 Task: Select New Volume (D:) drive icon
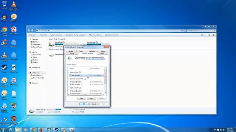[83, 44]
